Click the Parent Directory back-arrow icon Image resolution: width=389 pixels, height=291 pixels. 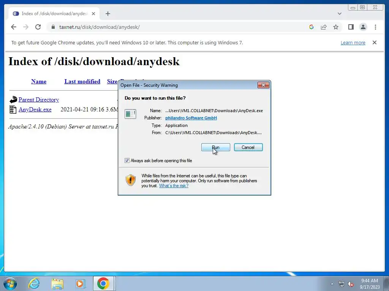click(13, 100)
